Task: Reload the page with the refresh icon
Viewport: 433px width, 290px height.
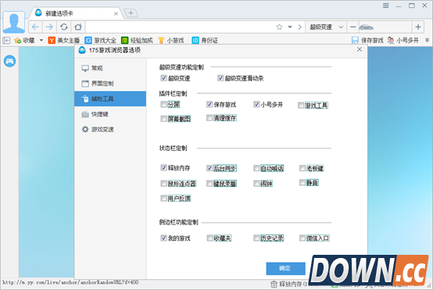Action: point(64,27)
